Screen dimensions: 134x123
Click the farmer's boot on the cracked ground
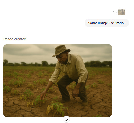pyautogui.click(x=85, y=103)
